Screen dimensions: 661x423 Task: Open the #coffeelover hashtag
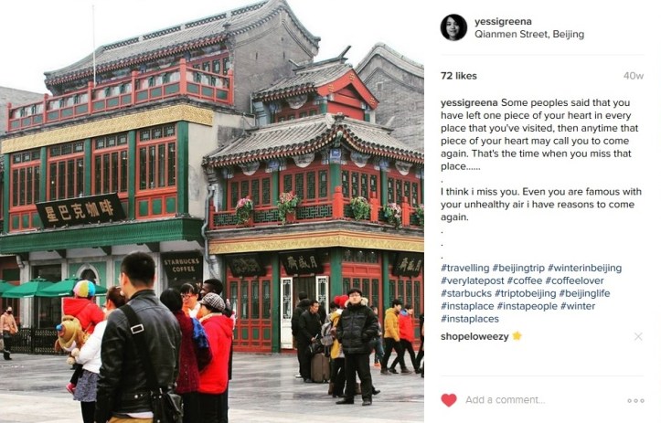tap(574, 280)
